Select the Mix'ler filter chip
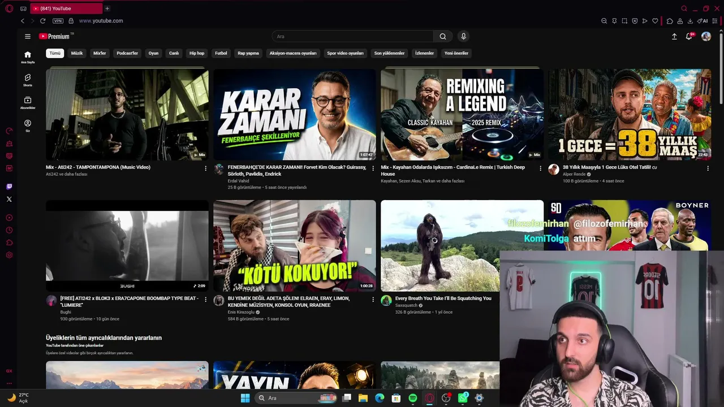This screenshot has width=724, height=407. 100,53
